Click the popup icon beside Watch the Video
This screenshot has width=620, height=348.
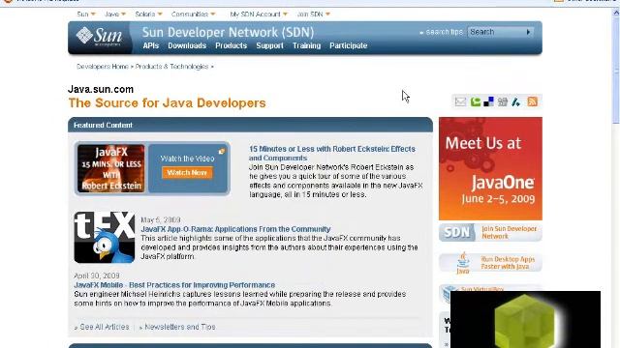(x=222, y=151)
